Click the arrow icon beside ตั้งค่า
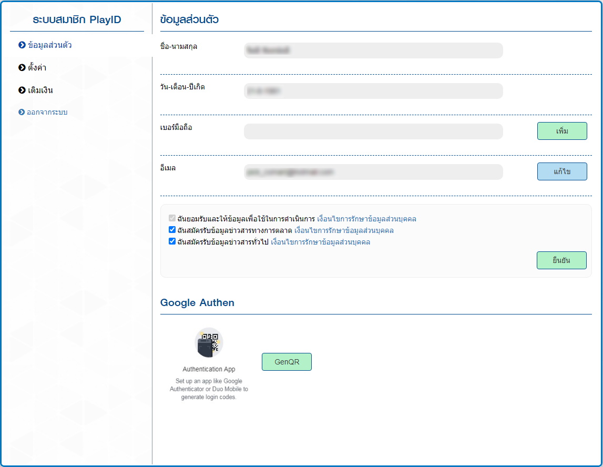 click(x=22, y=68)
